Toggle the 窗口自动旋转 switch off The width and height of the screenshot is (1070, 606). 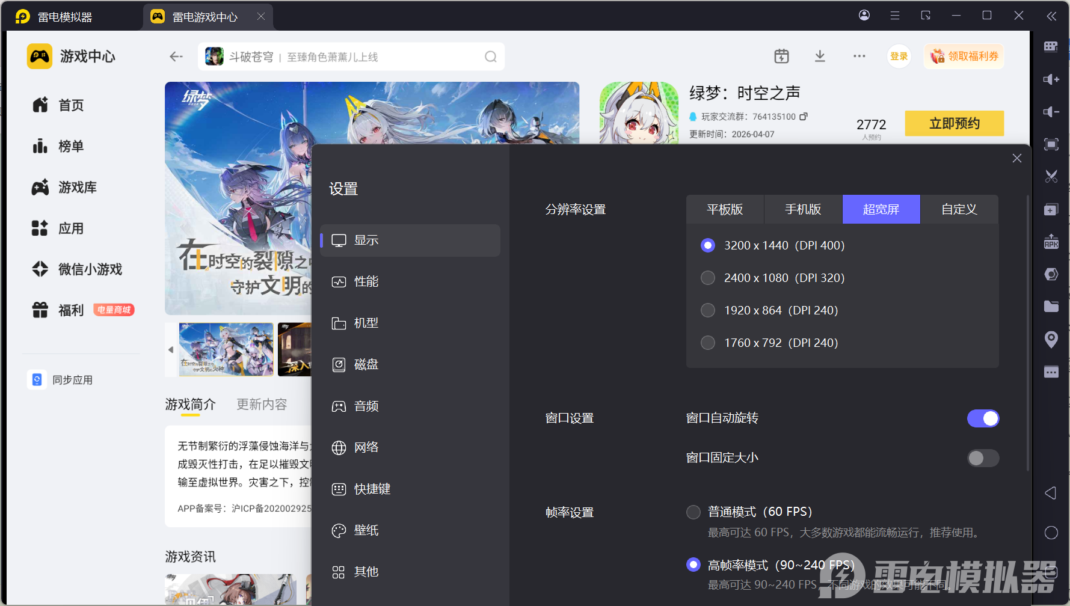point(983,418)
